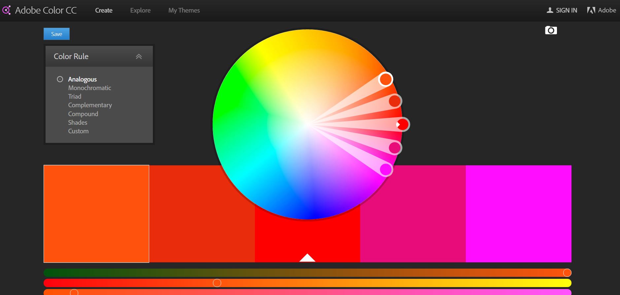
Task: Click the green-to-orange slider handle
Action: pyautogui.click(x=567, y=273)
